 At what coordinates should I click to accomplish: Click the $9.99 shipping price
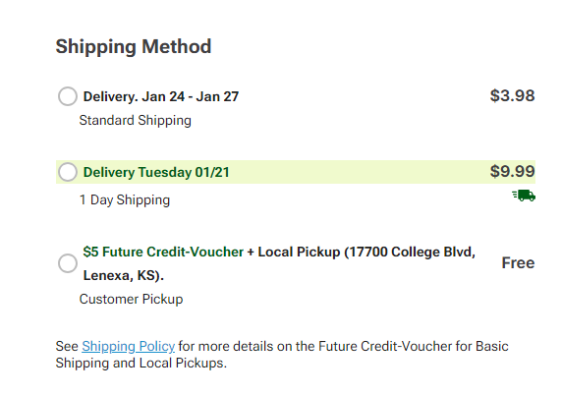[x=513, y=171]
